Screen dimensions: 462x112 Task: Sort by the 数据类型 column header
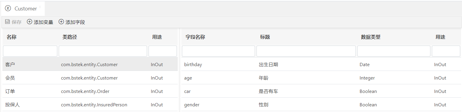coord(370,37)
